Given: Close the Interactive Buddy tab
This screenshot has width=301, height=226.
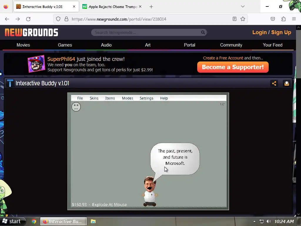Looking at the screenshot, I should point(74,6).
